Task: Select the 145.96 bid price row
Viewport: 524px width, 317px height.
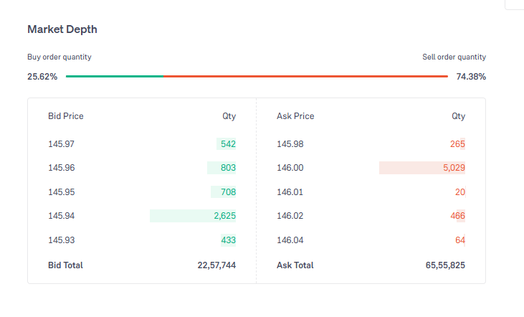Action: 61,168
